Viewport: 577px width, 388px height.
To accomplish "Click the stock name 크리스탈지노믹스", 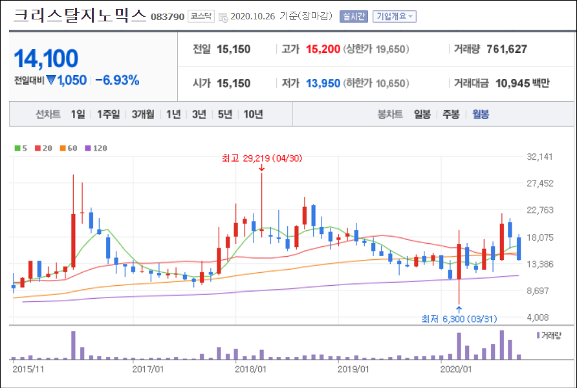I will [x=80, y=16].
